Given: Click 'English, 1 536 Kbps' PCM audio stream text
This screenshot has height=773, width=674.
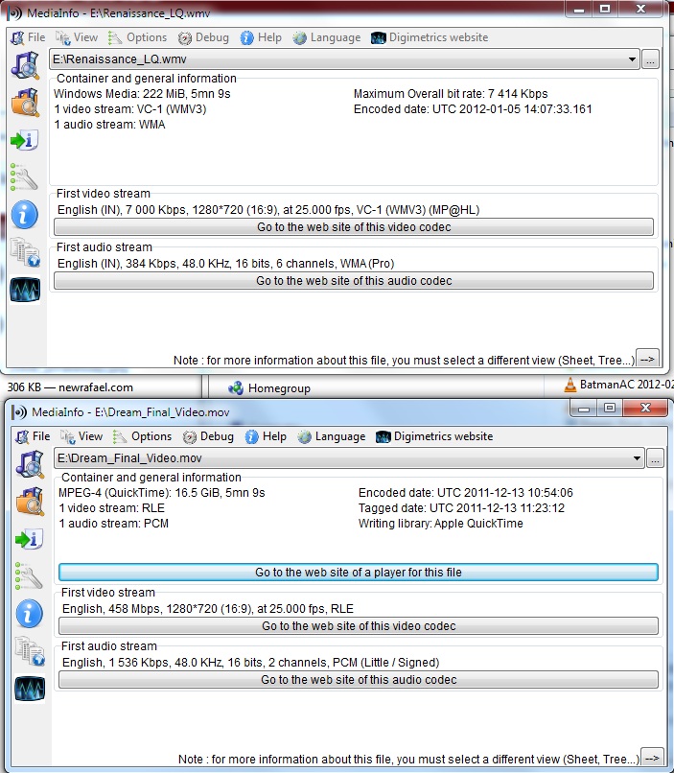Looking at the screenshot, I should coord(251,663).
